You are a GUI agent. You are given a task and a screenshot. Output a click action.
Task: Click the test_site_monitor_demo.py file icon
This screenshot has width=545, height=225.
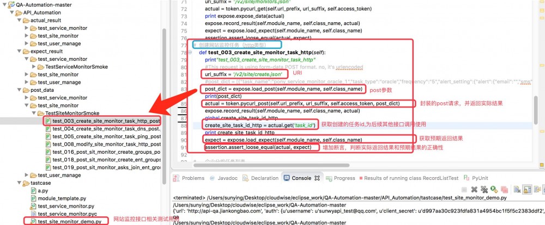pyautogui.click(x=34, y=221)
